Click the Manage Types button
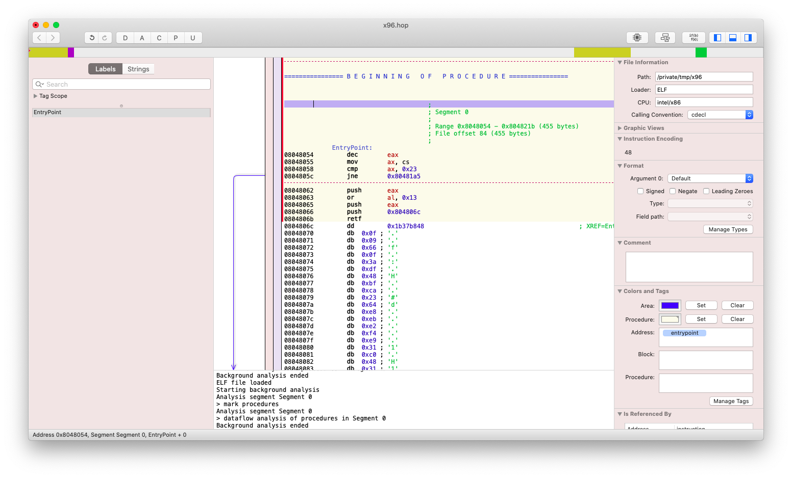Image resolution: width=792 pixels, height=478 pixels. point(728,229)
